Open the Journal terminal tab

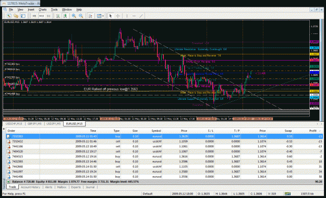[90, 187]
